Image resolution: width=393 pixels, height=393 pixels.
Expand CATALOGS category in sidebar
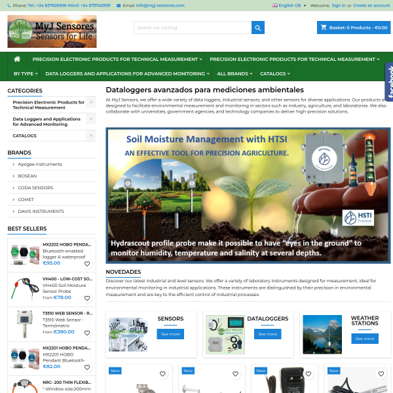click(91, 136)
